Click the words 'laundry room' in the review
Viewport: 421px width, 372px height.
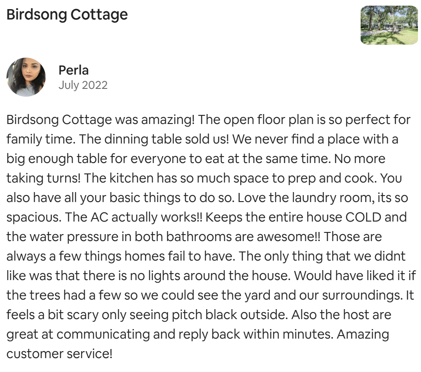[331, 198]
